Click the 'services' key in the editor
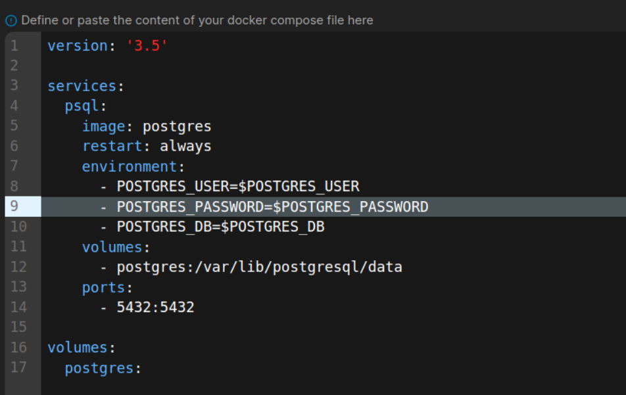Screen dimensions: 626x395 pos(82,86)
